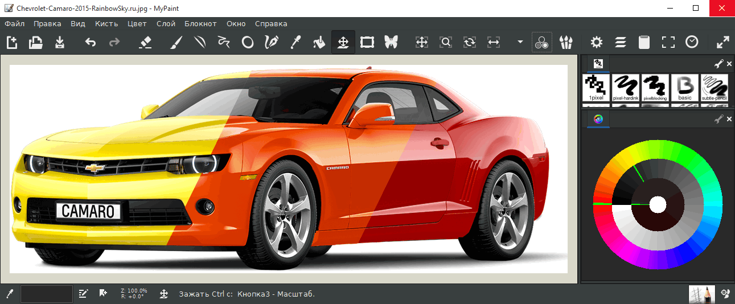Switch to the brush group tab
This screenshot has height=304, width=735.
click(598, 63)
